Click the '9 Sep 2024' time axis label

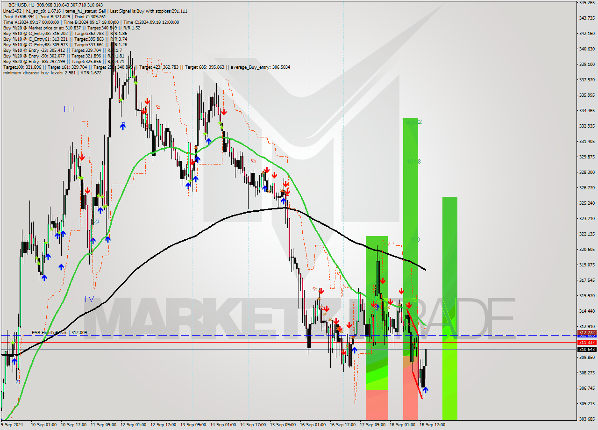(x=12, y=425)
